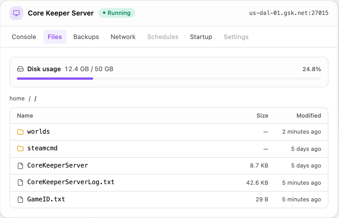Click the Disk usage label
Viewport: 339px width, 218px height.
pos(44,69)
